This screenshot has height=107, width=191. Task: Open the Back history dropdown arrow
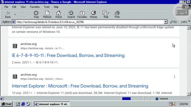pyautogui.click(x=15, y=15)
